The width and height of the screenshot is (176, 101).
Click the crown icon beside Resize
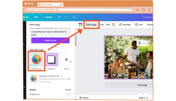click(44, 17)
